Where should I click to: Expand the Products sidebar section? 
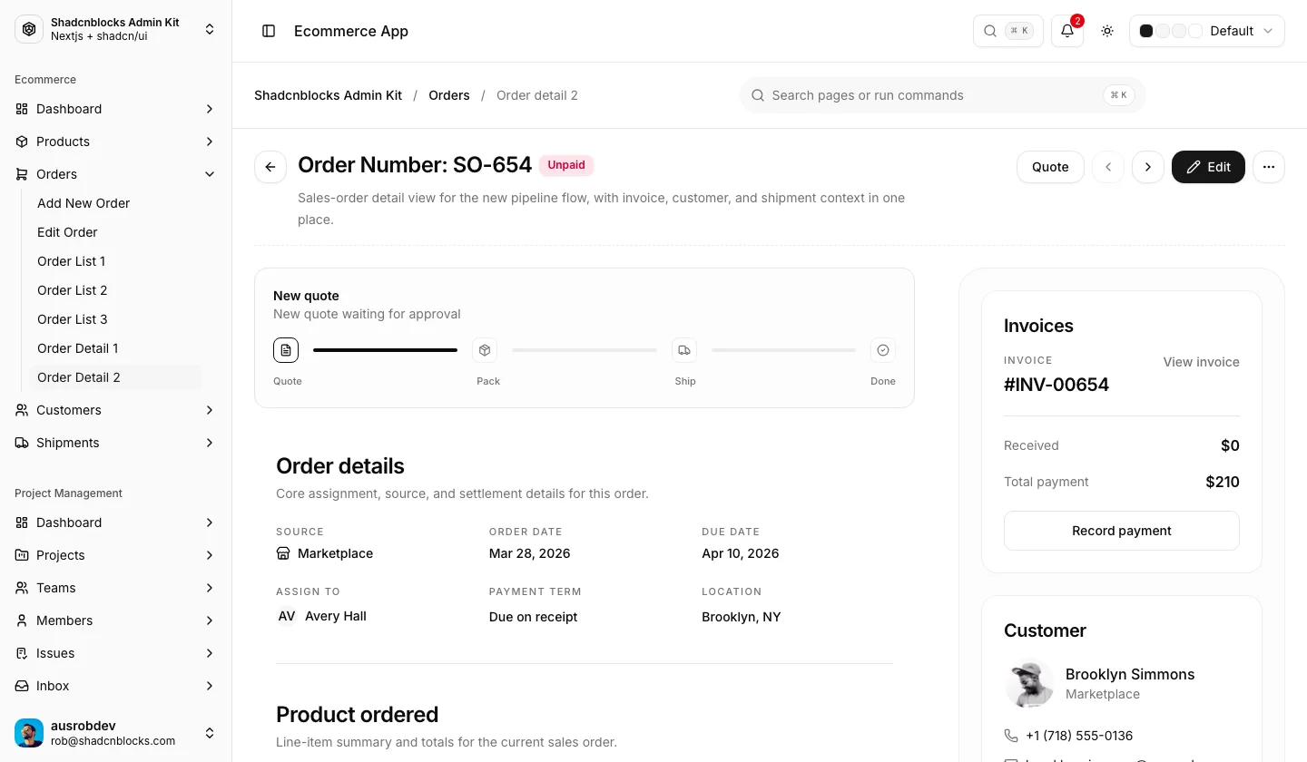(116, 142)
